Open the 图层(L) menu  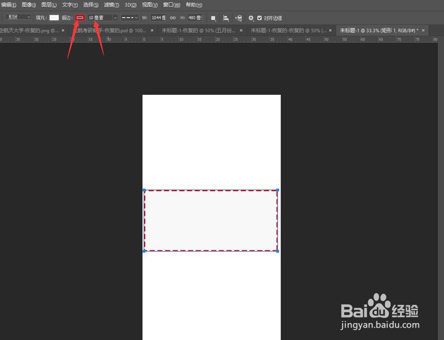click(x=49, y=5)
